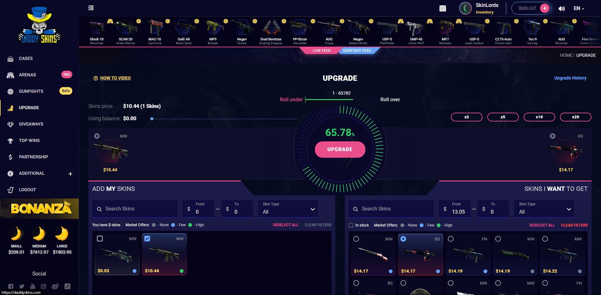Click the Bonanza banner
The height and width of the screenshot is (295, 601).
pos(39,209)
